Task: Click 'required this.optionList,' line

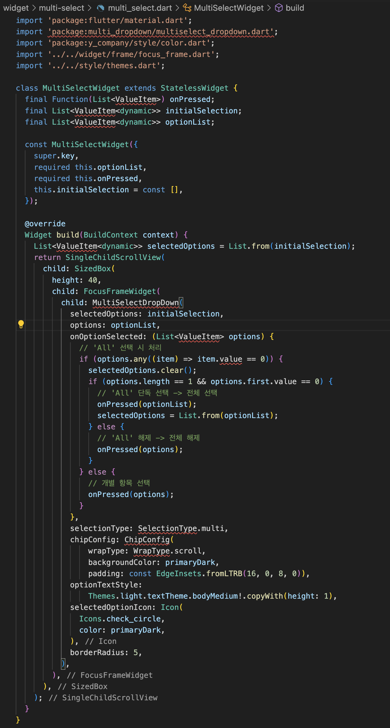Action: (x=90, y=167)
